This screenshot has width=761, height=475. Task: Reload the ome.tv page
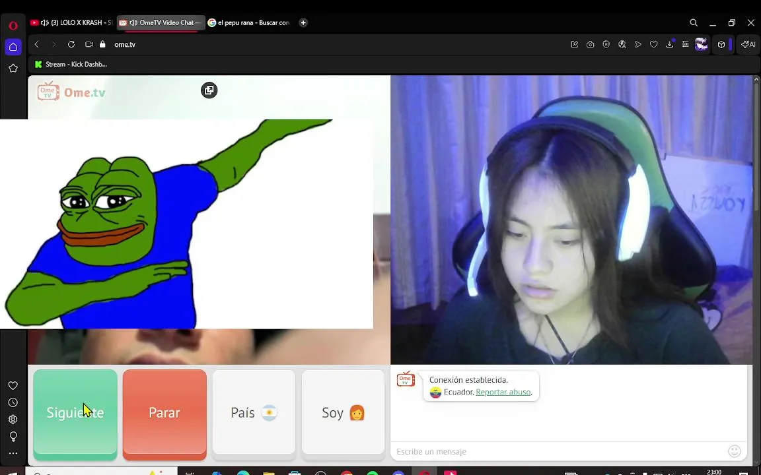pos(71,44)
